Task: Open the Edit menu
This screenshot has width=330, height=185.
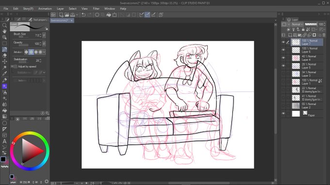Action: click(16, 9)
